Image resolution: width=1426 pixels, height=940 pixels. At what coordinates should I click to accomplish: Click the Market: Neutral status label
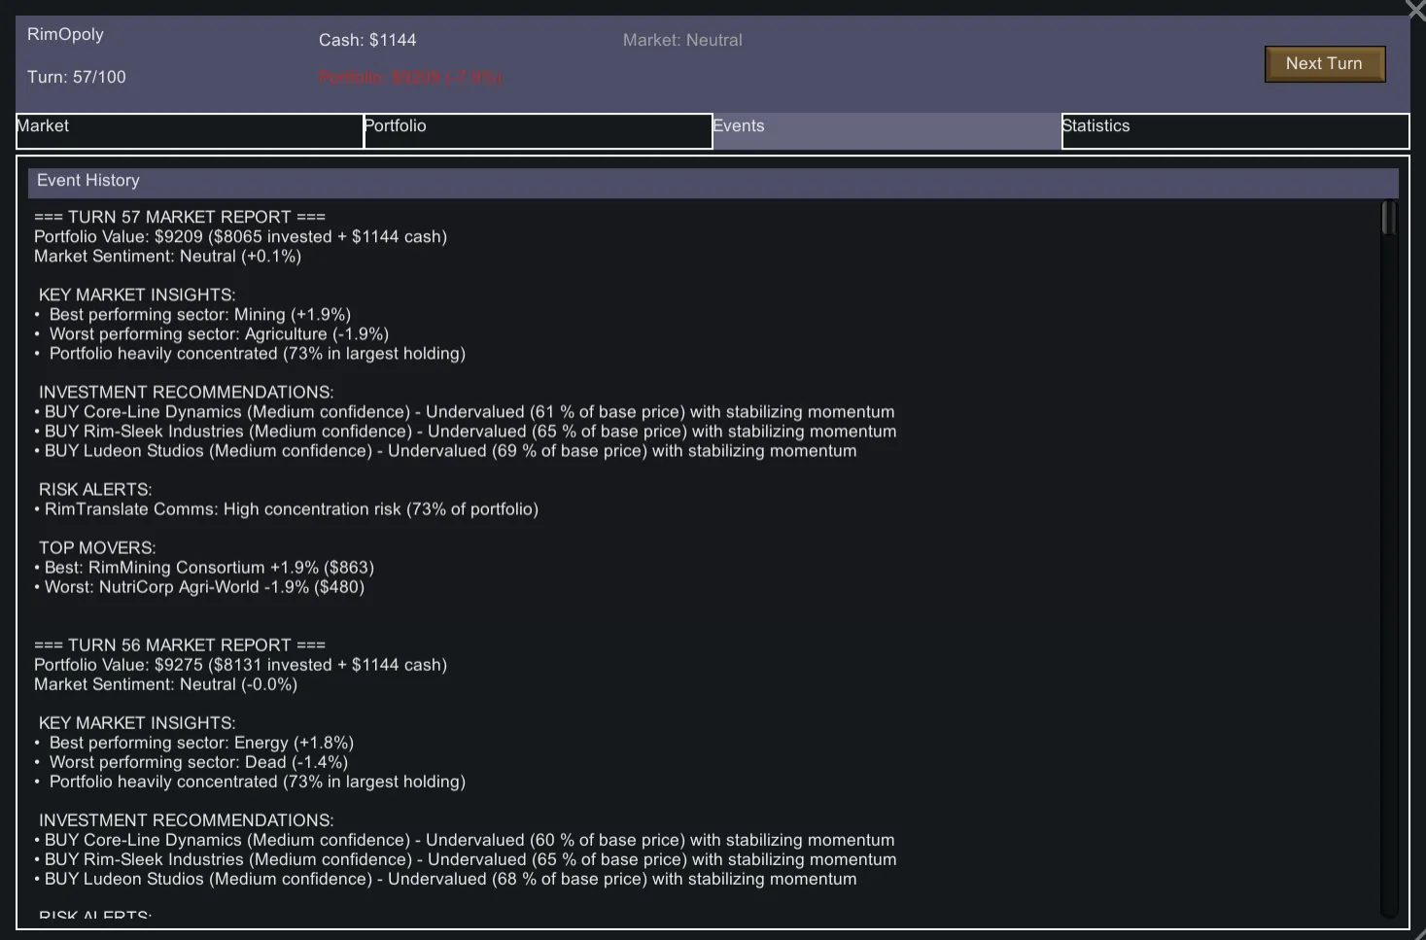click(682, 41)
